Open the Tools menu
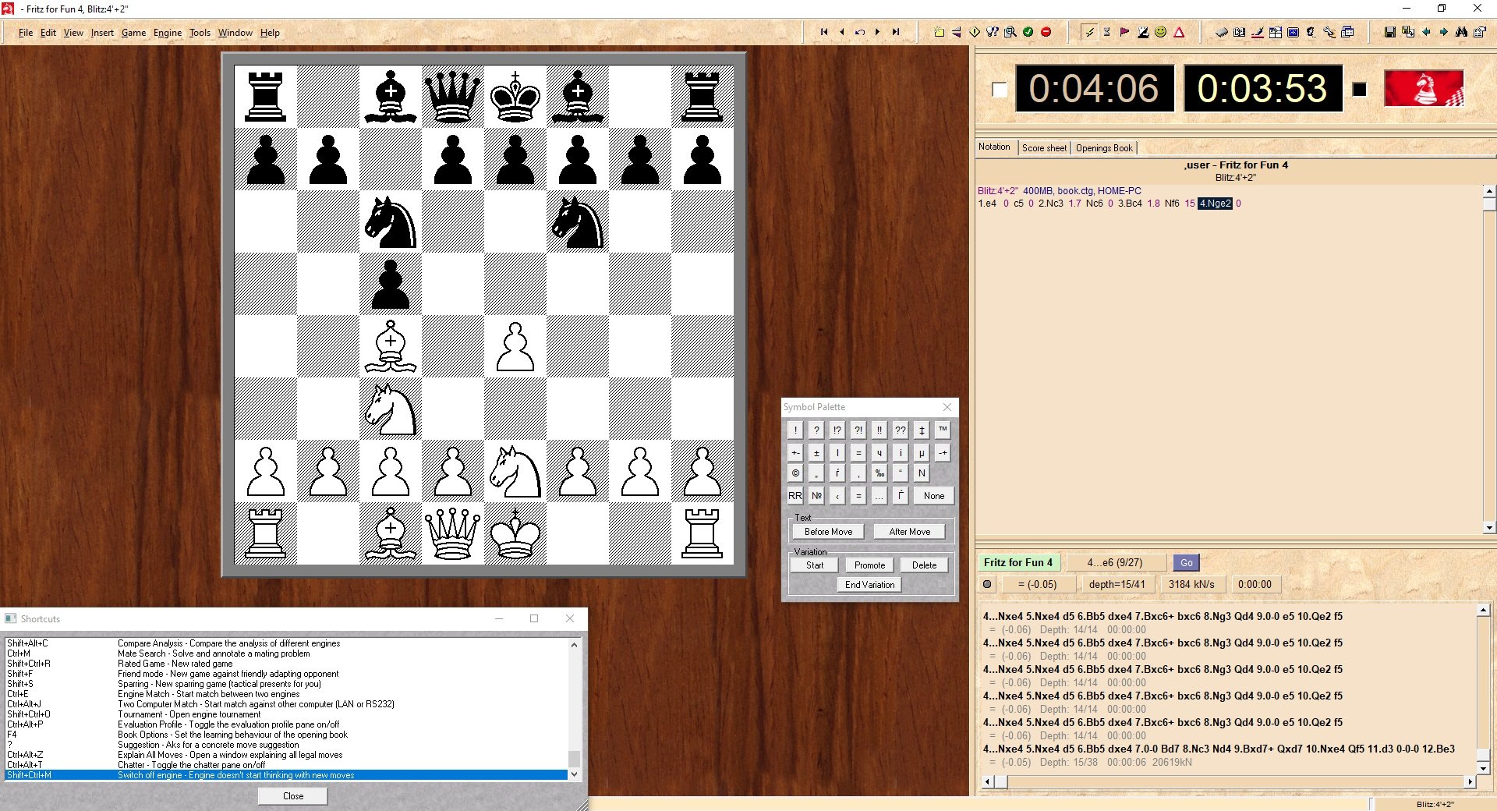Image resolution: width=1497 pixels, height=811 pixels. click(200, 33)
